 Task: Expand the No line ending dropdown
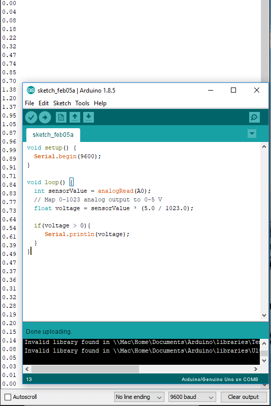[139, 397]
